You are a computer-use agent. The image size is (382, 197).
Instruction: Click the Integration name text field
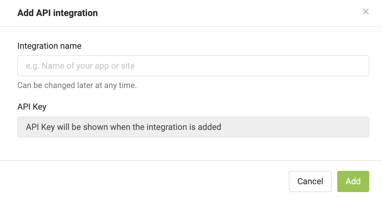tap(193, 66)
